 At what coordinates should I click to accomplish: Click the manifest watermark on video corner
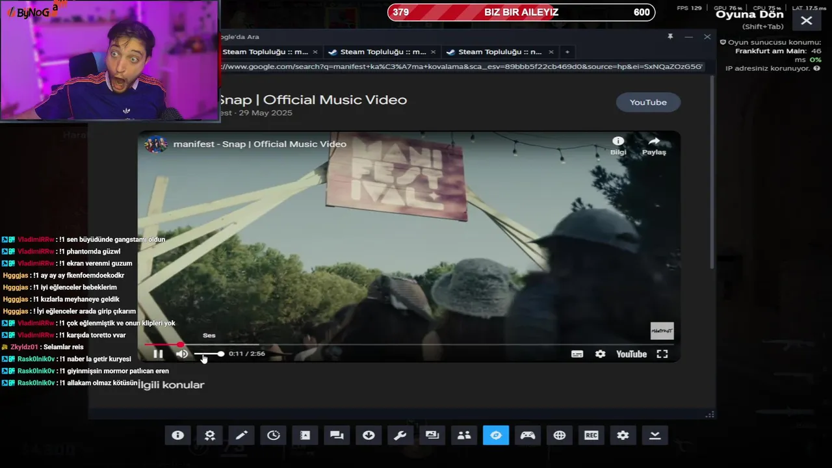pyautogui.click(x=662, y=331)
